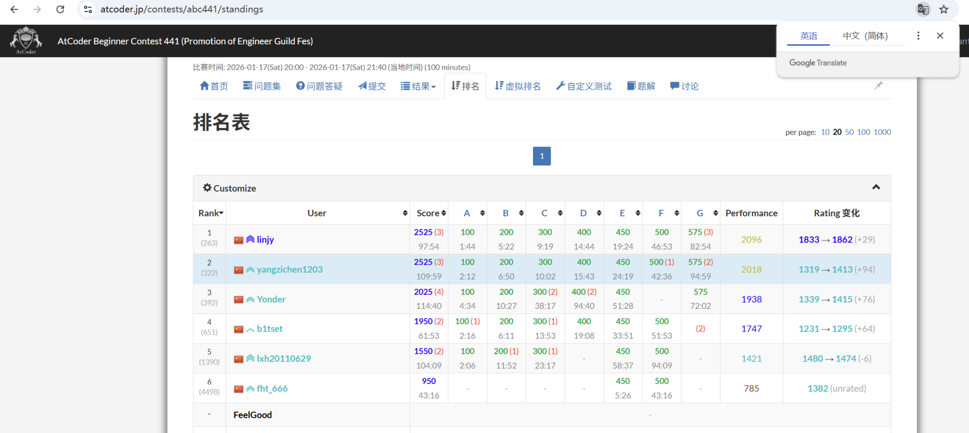Viewport: 969px width, 433px height.
Task: Bookmark this page with the star icon
Action: [944, 9]
